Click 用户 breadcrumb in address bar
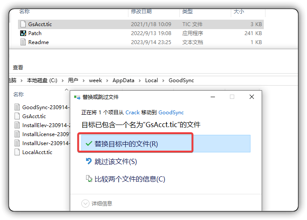 [x=73, y=80]
